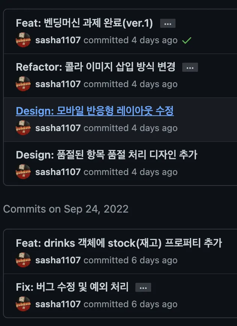Open the Feat: drinks 객체에 stock commit
This screenshot has width=237, height=326.
click(119, 243)
